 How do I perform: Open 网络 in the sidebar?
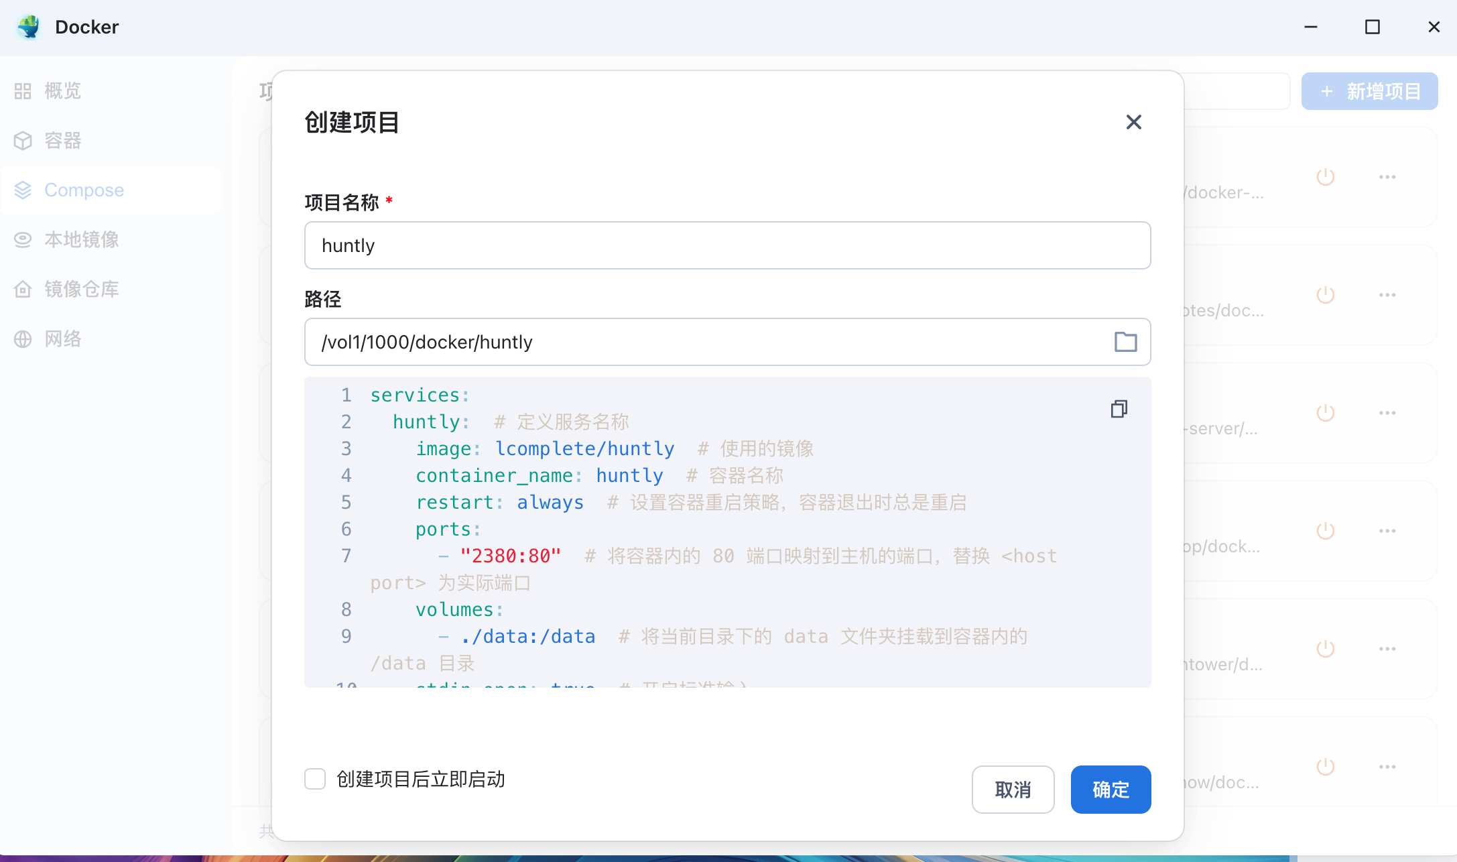point(112,339)
